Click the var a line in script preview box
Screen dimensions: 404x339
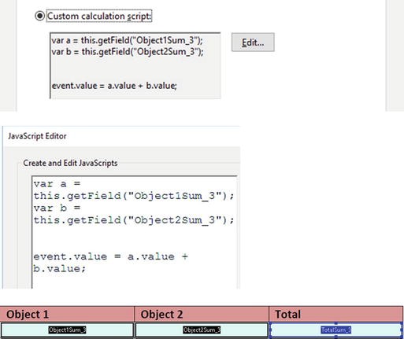(127, 40)
